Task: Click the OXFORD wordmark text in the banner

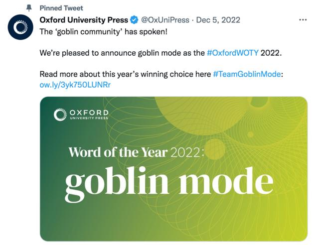Action: tap(88, 113)
